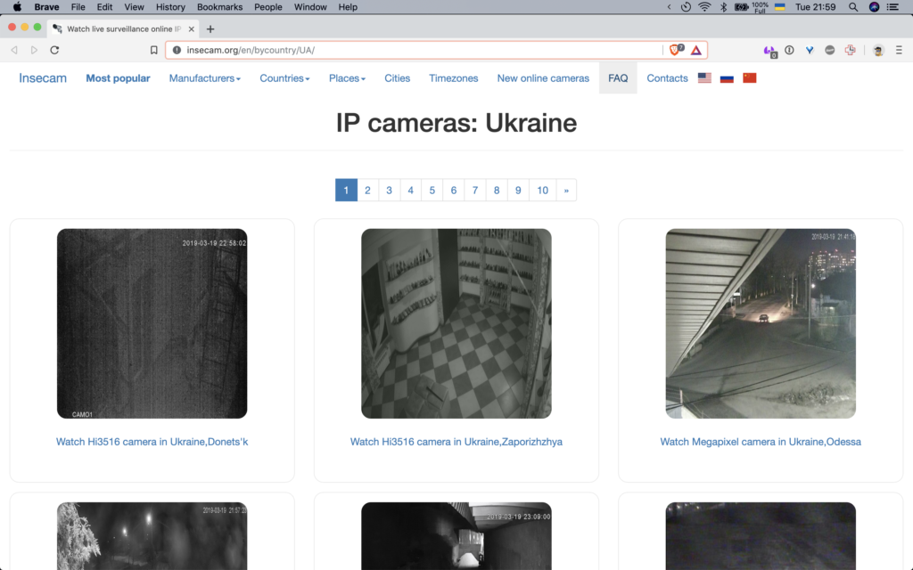Viewport: 913px width, 570px height.
Task: Click the Bluetooth icon in the menu bar
Action: click(x=724, y=7)
